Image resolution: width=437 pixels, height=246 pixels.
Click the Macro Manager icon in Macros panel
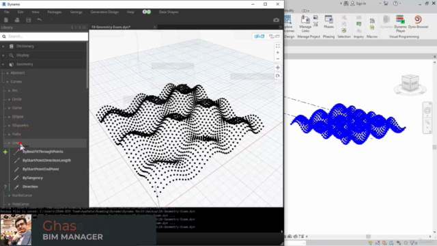tap(372, 21)
